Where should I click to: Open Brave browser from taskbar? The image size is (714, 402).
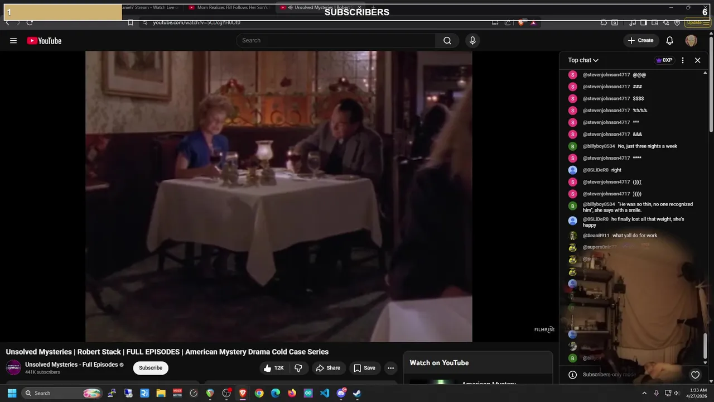pyautogui.click(x=243, y=393)
